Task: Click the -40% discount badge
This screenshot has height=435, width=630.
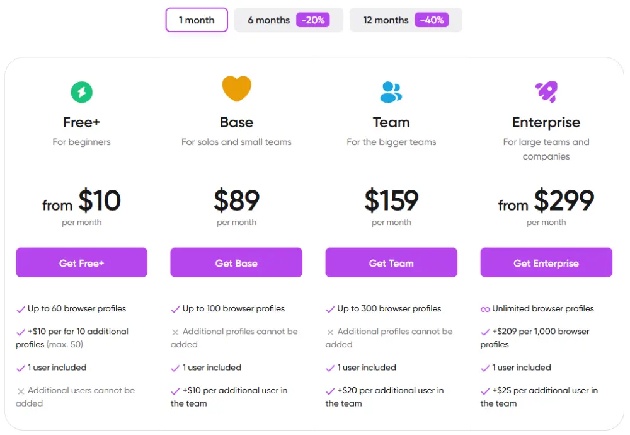Action: point(432,20)
